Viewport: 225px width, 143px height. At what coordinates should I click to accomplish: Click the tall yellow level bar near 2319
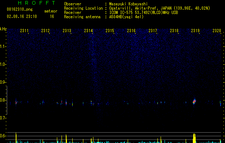click(194, 138)
